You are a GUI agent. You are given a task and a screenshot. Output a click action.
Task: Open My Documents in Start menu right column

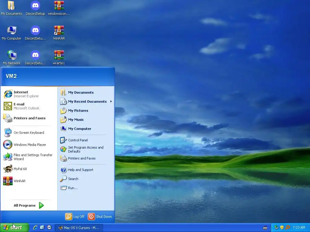coord(86,92)
